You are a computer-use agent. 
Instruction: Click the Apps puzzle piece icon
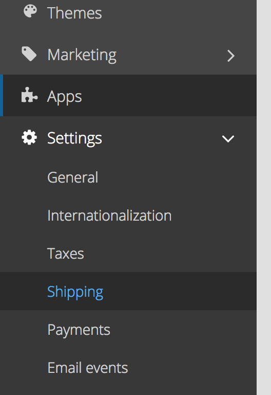point(29,95)
